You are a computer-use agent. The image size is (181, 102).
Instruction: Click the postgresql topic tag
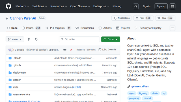(x=134, y=98)
